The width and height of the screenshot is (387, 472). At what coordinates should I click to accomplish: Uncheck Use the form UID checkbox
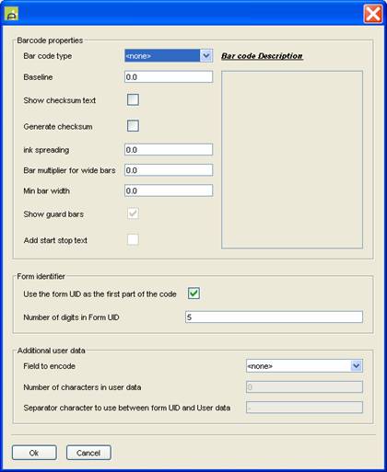[x=193, y=294]
